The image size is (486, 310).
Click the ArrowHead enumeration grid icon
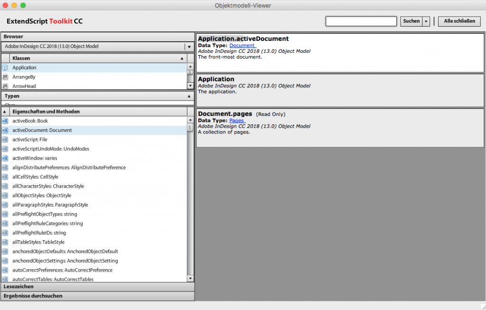pos(5,86)
